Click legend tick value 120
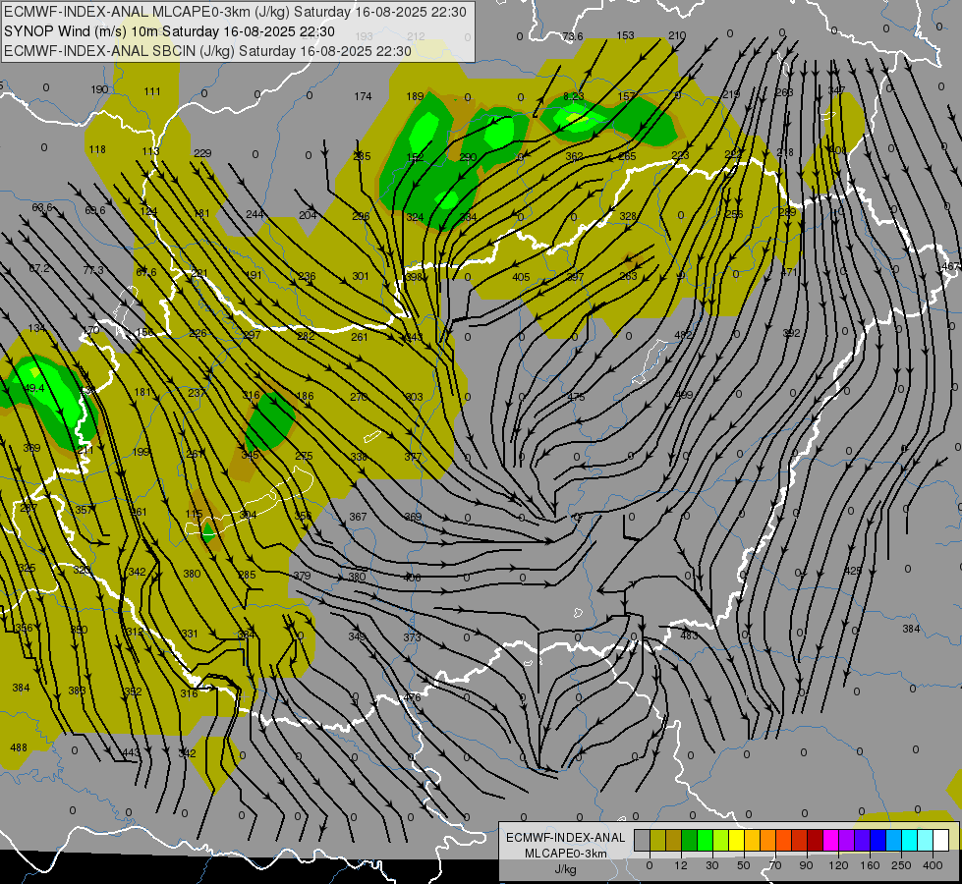 click(838, 865)
